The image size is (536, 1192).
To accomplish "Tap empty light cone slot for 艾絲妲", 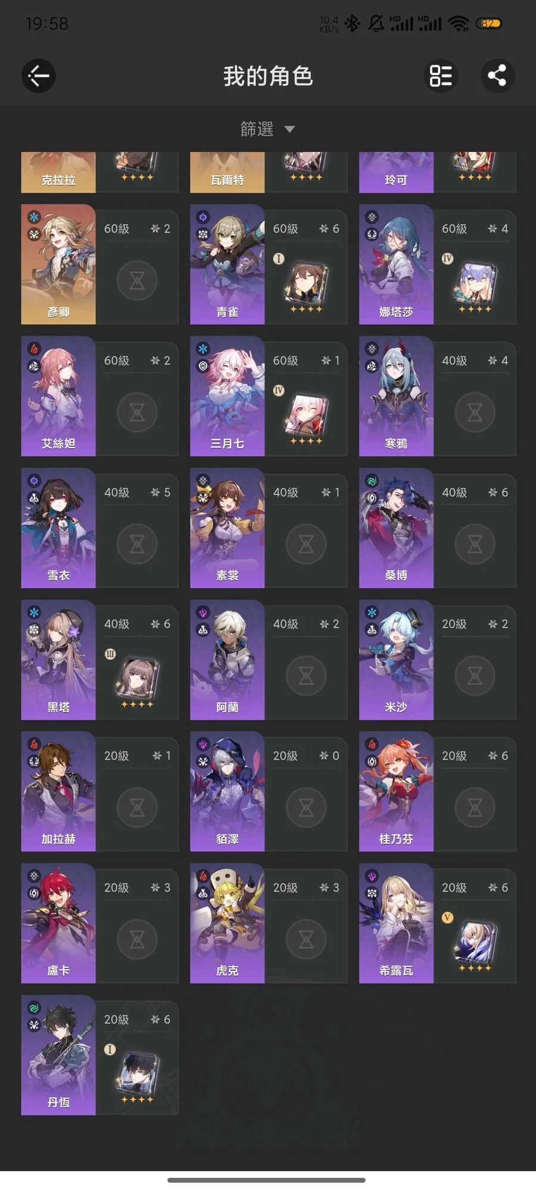I will click(137, 412).
